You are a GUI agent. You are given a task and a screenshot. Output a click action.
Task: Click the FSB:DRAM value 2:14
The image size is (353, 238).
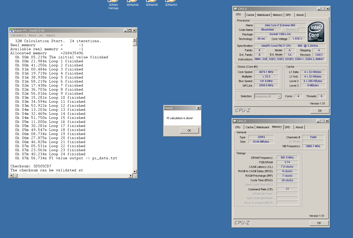(x=287, y=162)
